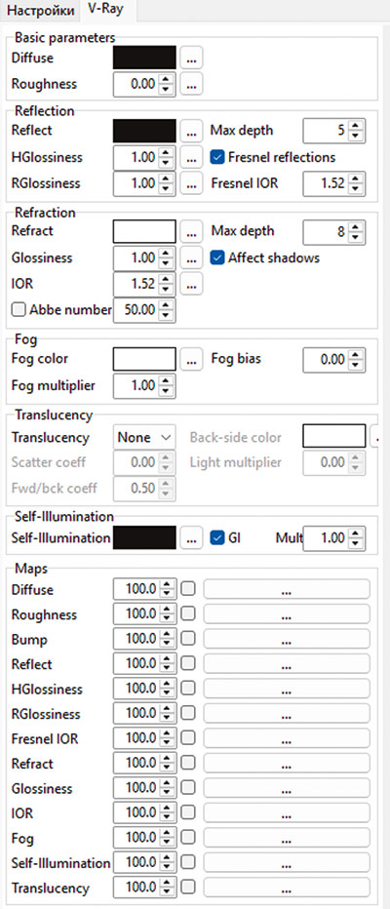The width and height of the screenshot is (390, 909).
Task: Open the Glossiness map slot button
Action: point(287,788)
